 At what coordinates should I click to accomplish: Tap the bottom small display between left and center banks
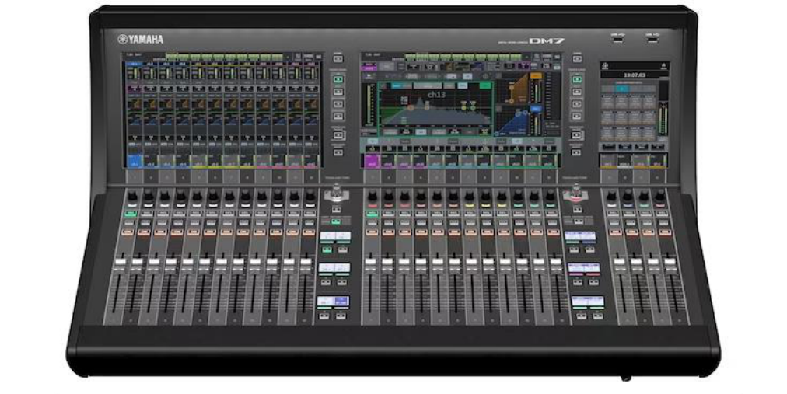point(334,302)
